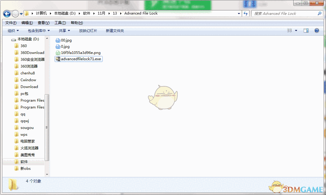Viewport: 326px width, 195px height.
Task: Select the 软件 folder in the sidebar tree
Action: (23, 162)
